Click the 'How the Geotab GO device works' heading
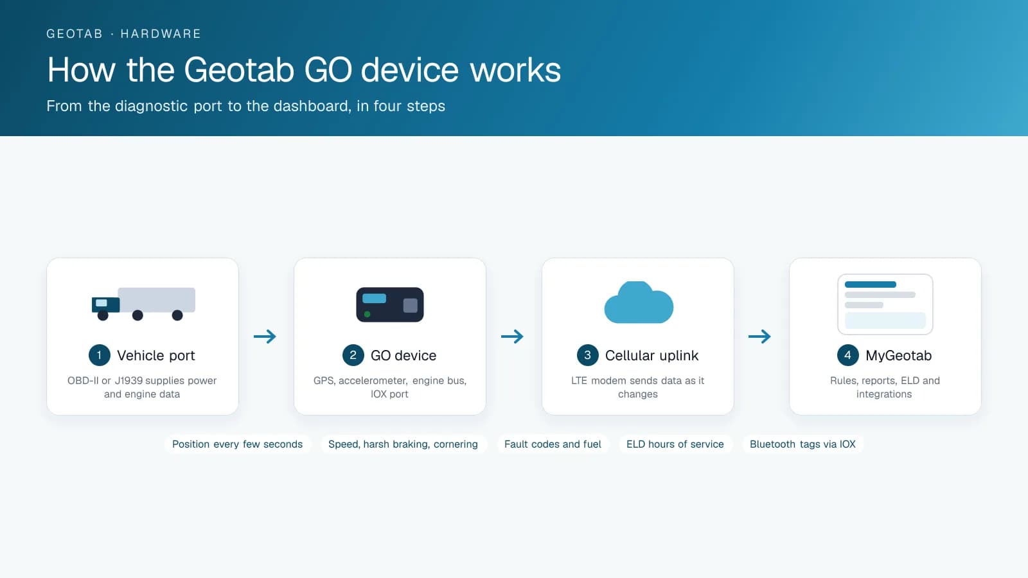 (x=304, y=70)
